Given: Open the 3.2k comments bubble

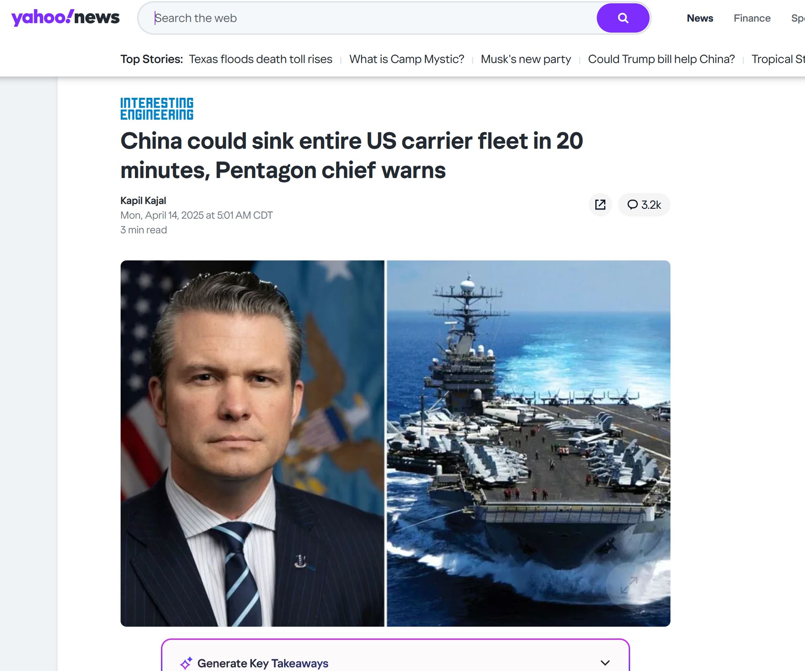Looking at the screenshot, I should pos(644,205).
